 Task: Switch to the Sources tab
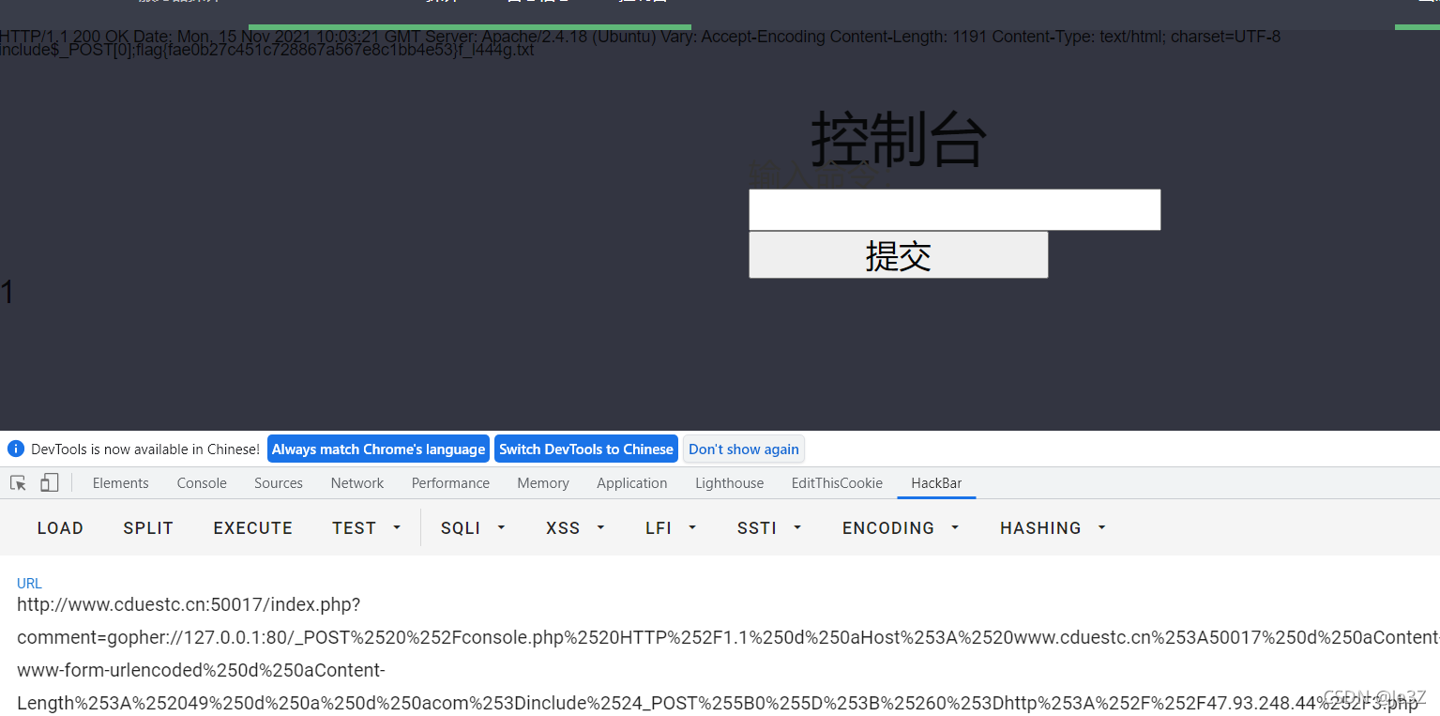[279, 483]
